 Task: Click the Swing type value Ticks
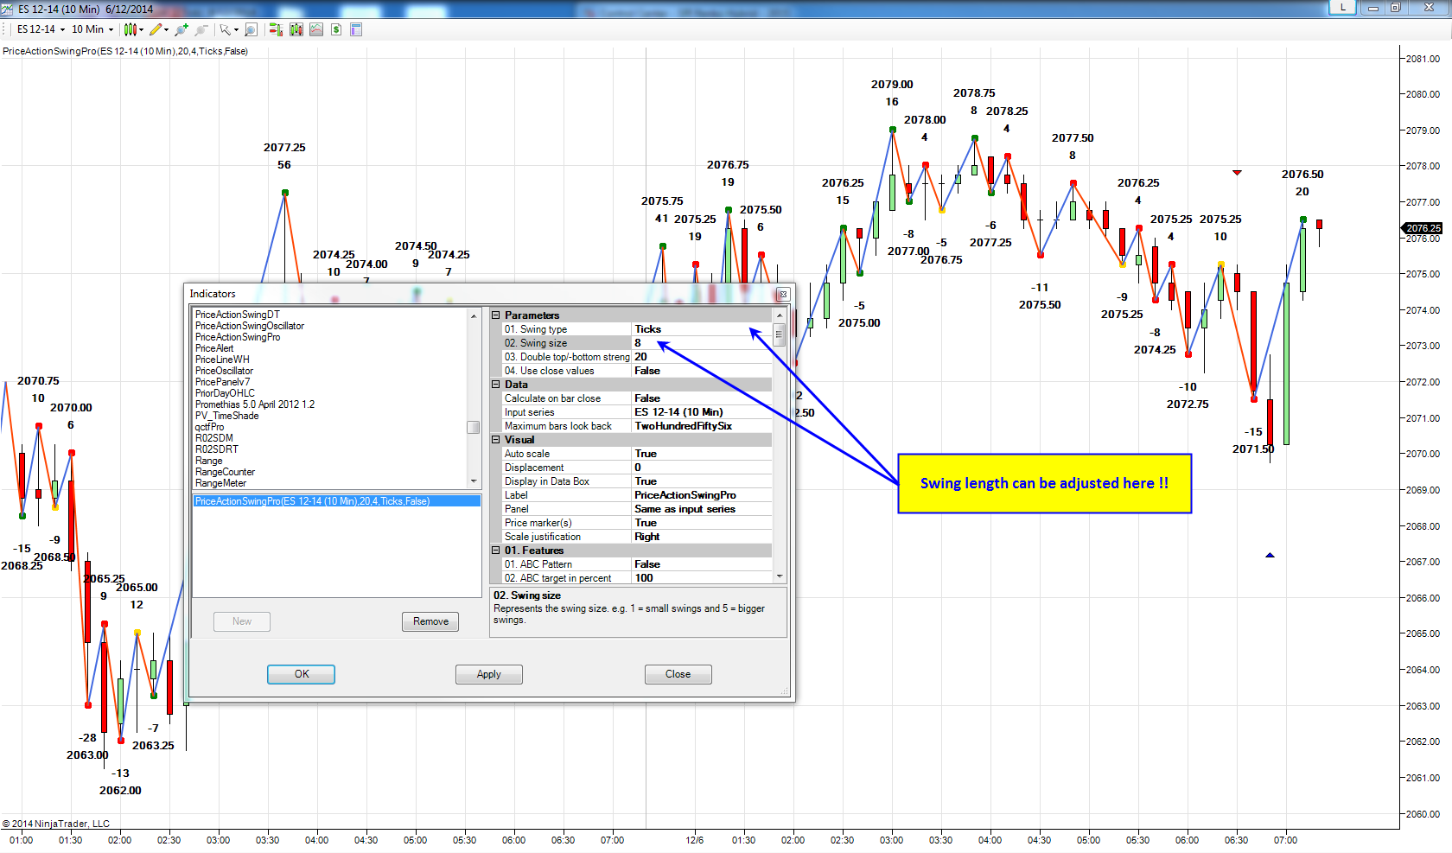[x=702, y=329]
